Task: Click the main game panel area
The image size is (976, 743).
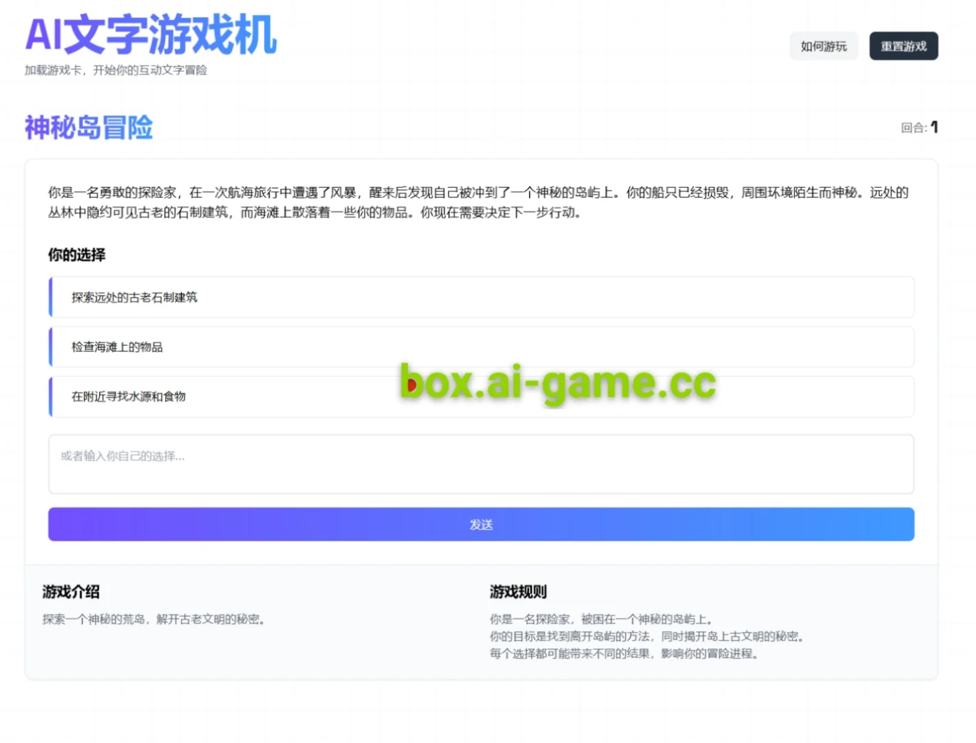Action: point(480,358)
